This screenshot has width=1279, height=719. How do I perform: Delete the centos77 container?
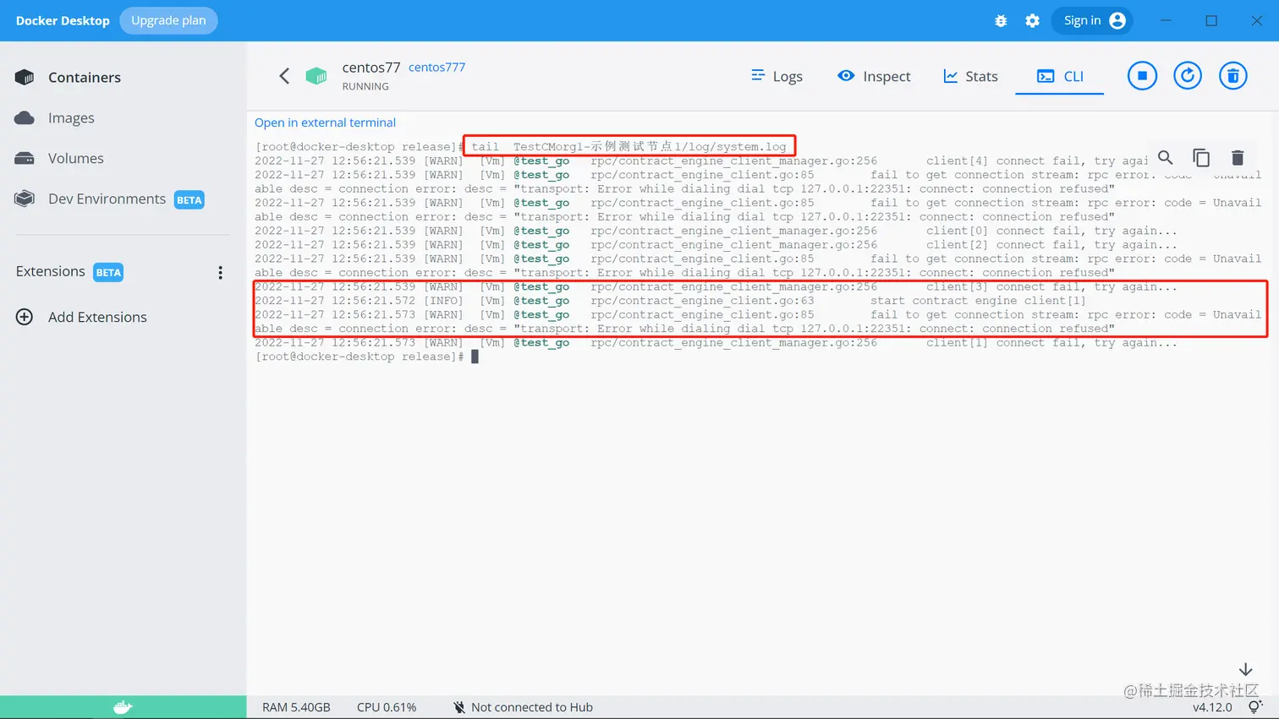coord(1233,76)
